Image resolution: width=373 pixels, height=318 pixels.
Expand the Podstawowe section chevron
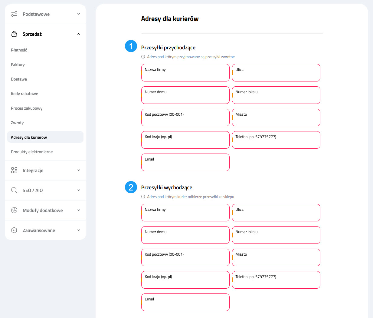pos(79,14)
